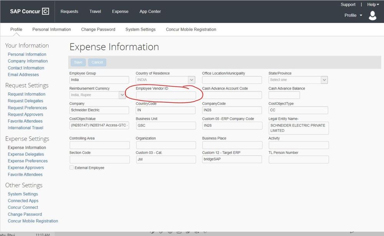384x236 pixels.
Task: Click the Section Code field
Action: (x=100, y=160)
